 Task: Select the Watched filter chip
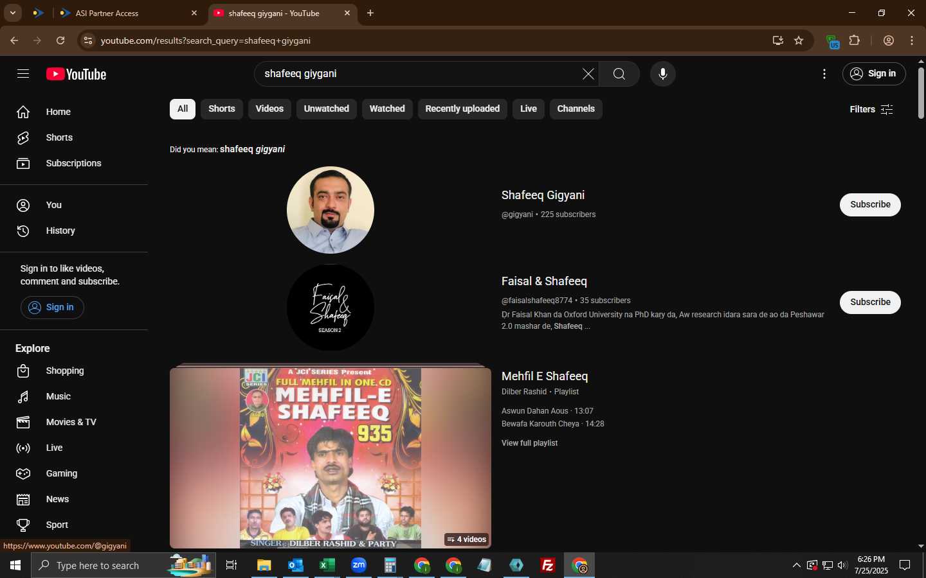(x=387, y=109)
